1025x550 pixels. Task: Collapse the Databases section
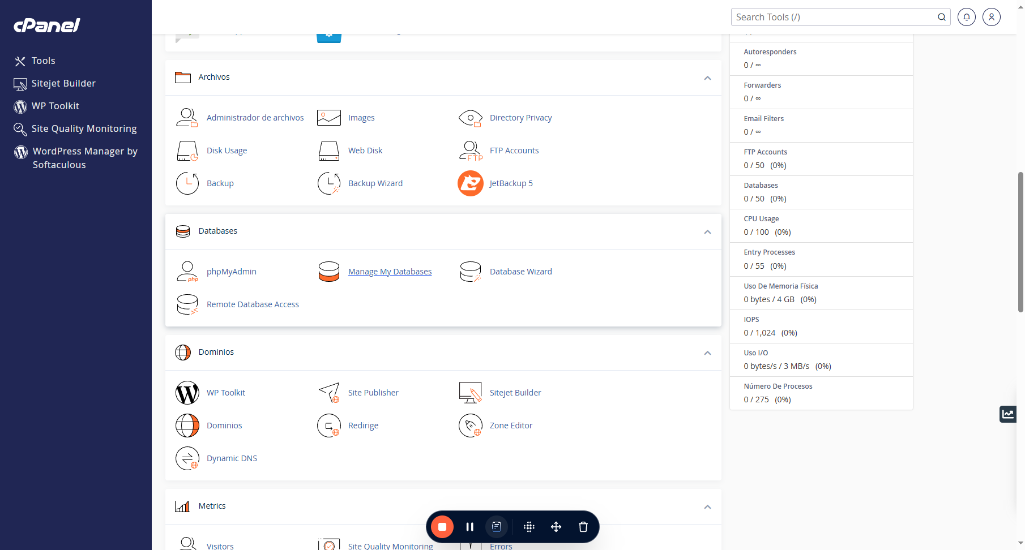point(707,232)
